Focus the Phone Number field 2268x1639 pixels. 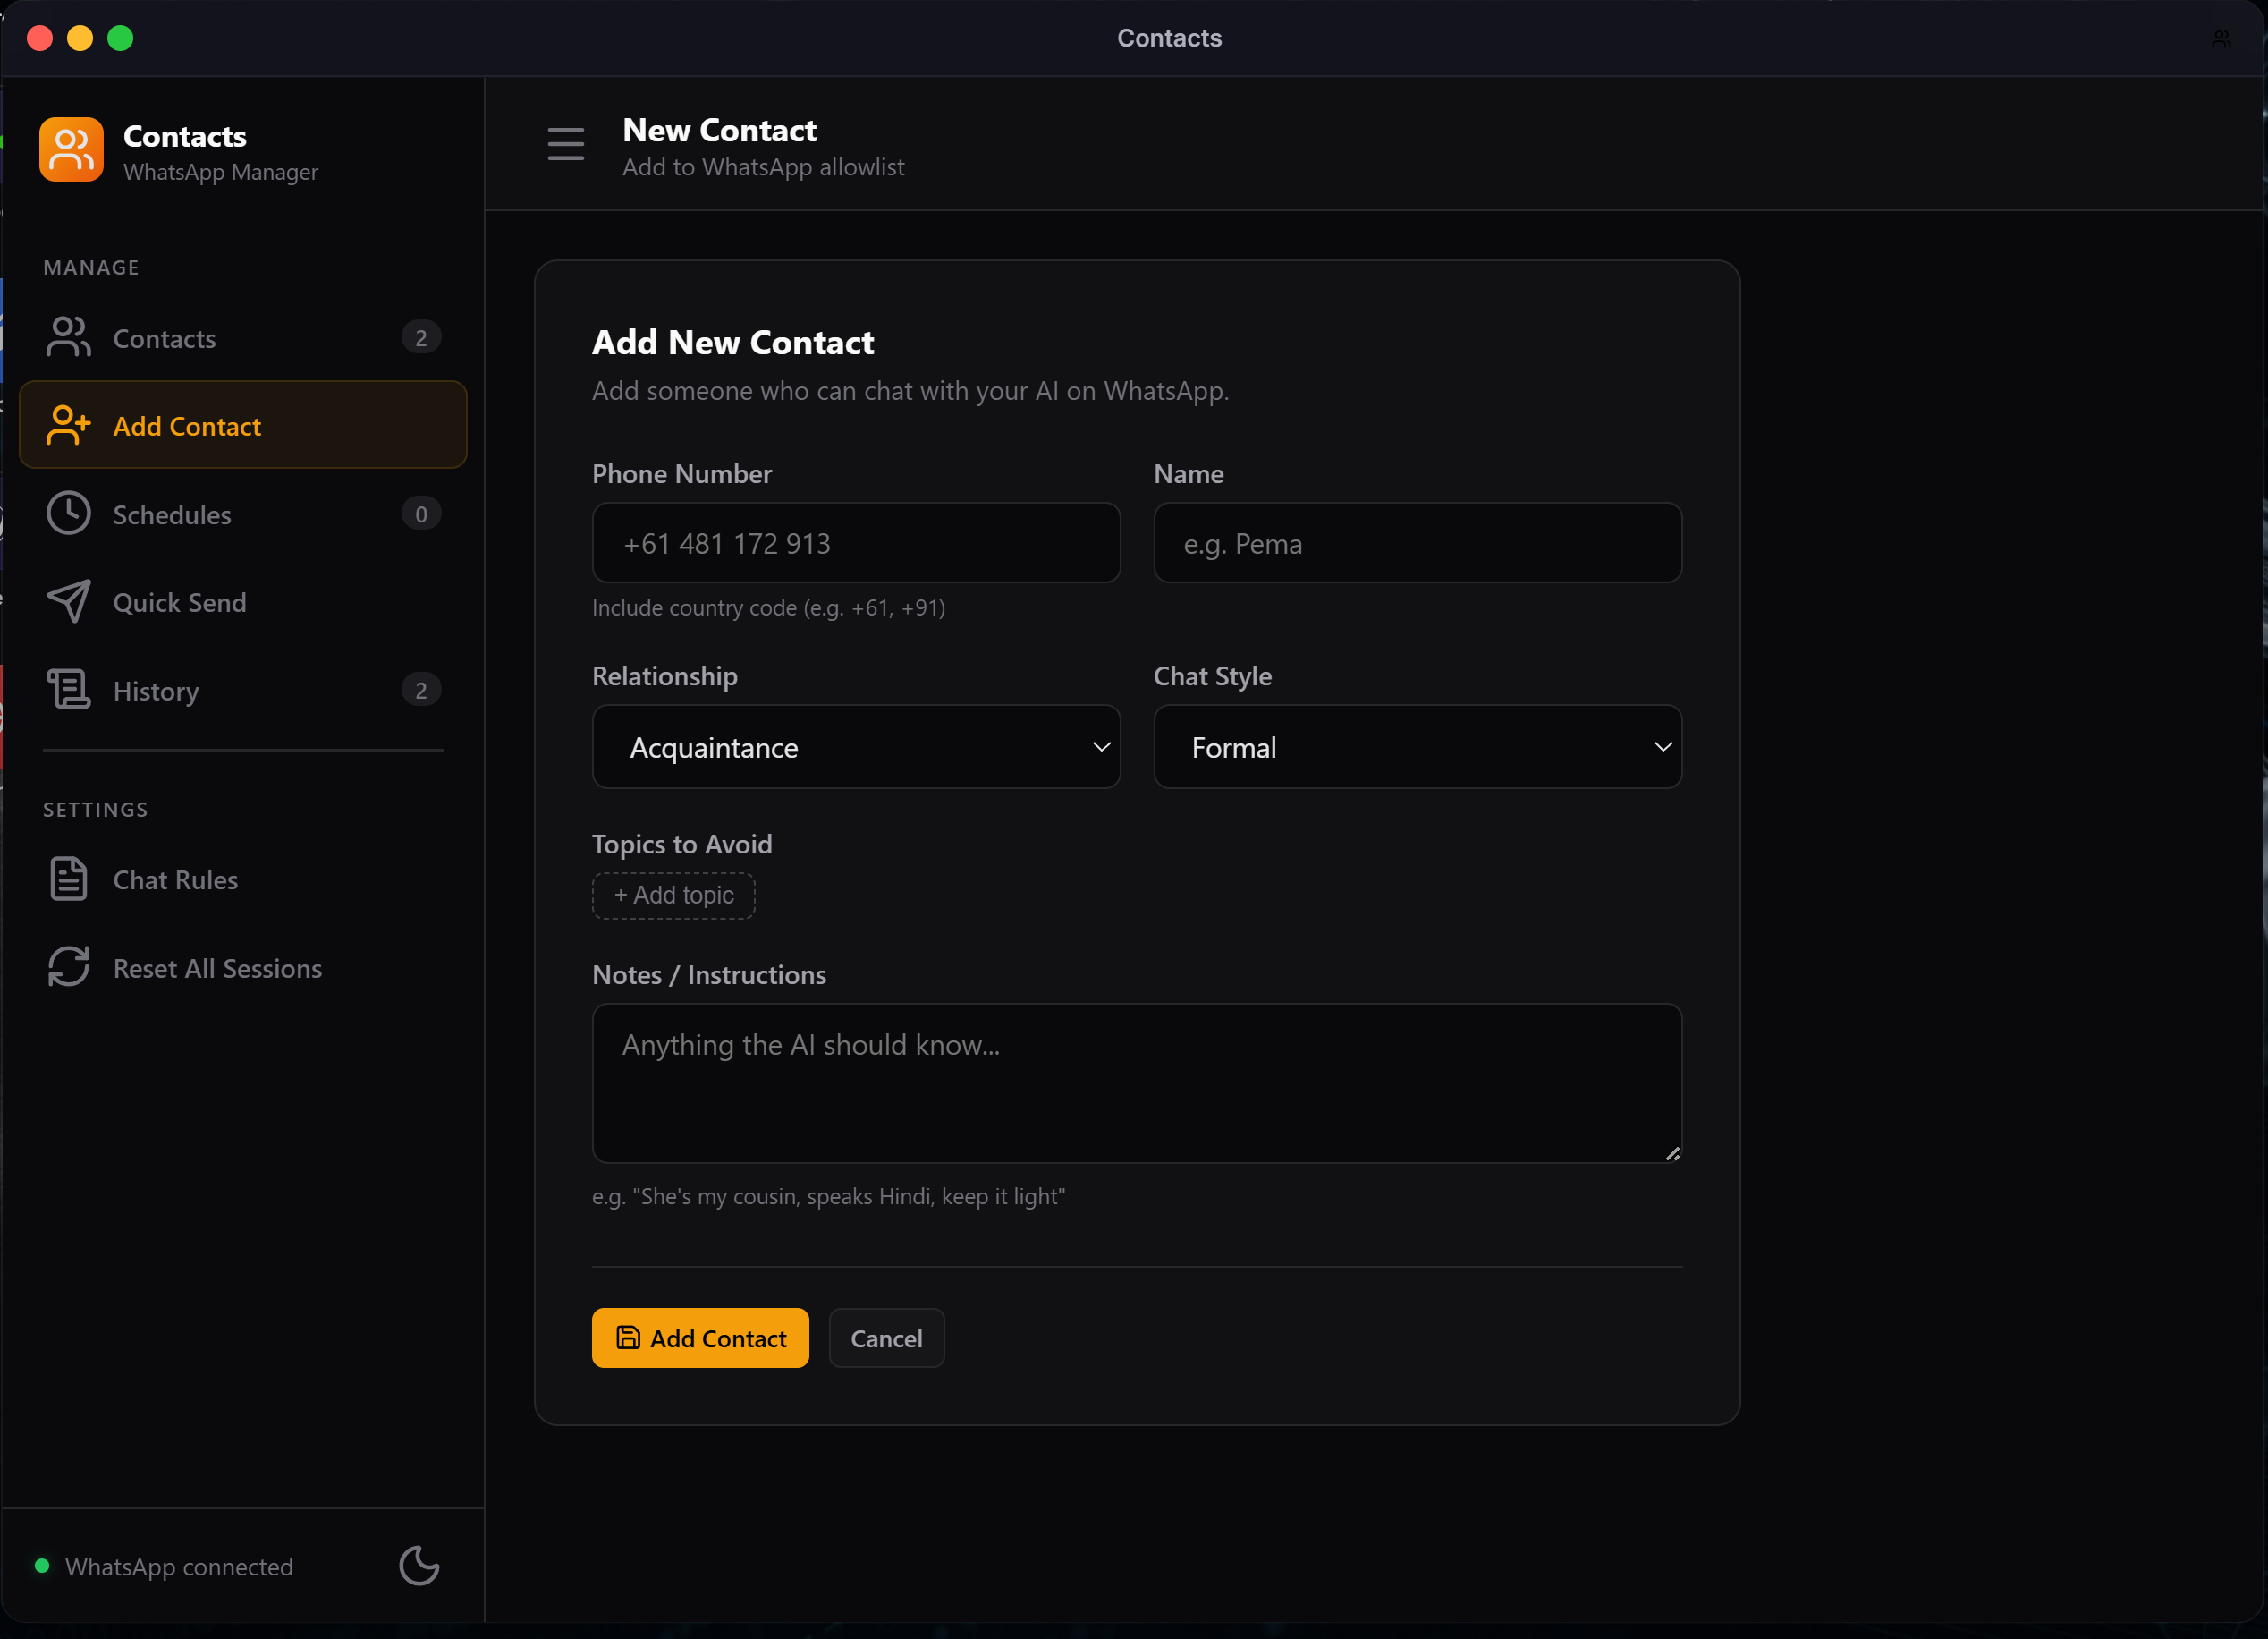point(856,543)
